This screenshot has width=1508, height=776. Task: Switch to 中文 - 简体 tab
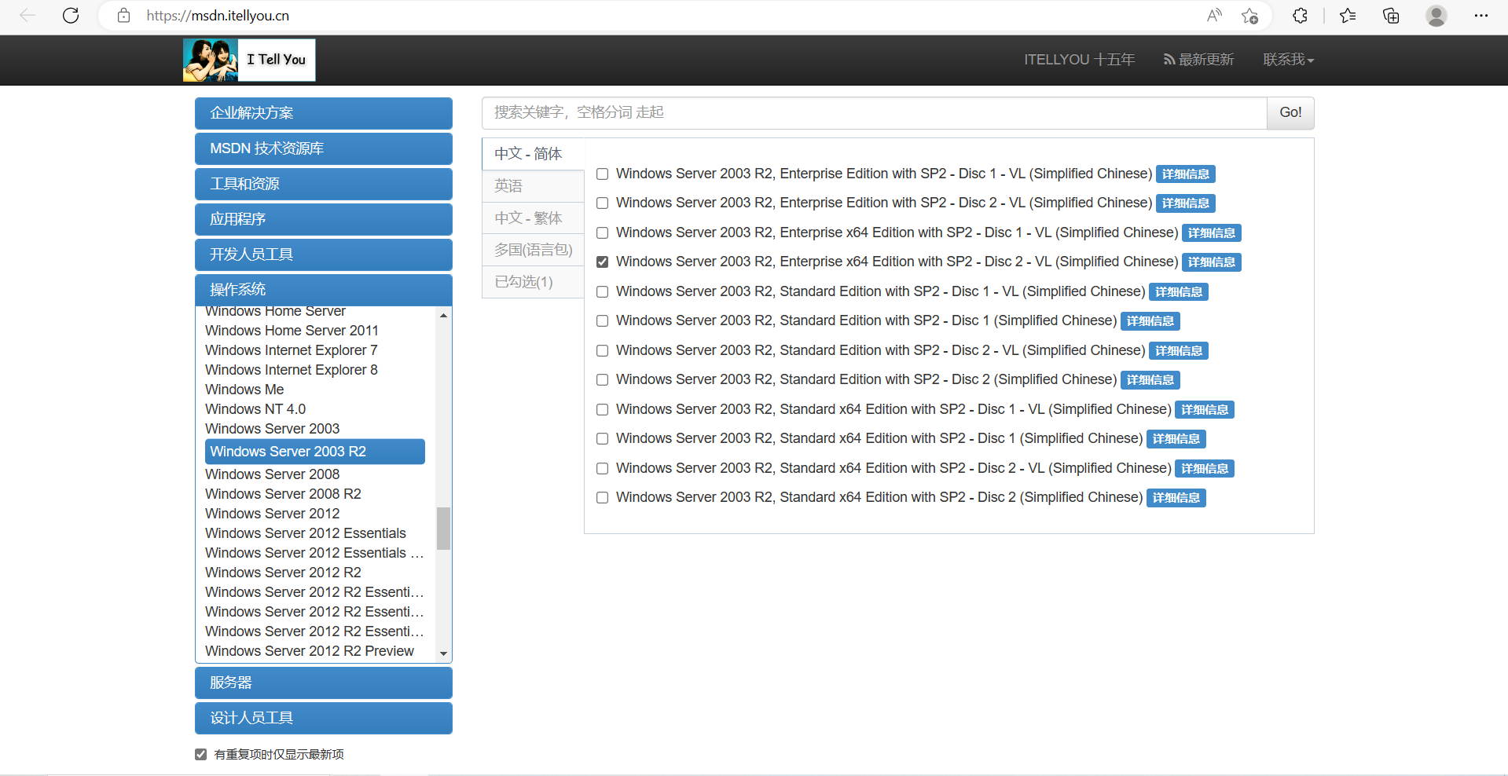point(533,154)
